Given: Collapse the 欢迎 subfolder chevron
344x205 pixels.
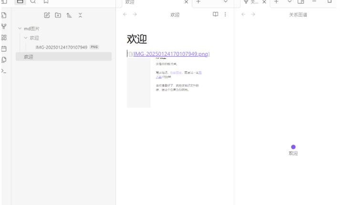Looking at the screenshot, I should 26,38.
